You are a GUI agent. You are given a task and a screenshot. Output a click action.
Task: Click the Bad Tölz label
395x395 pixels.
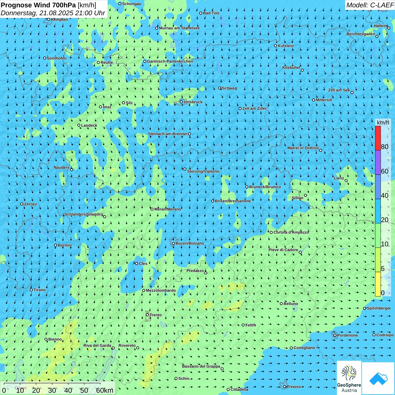coord(211,13)
